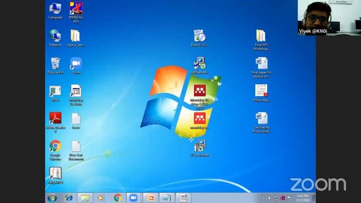Open the Google Chrome desktop shortcut
Viewport: 361px width, 203px height.
tap(55, 150)
